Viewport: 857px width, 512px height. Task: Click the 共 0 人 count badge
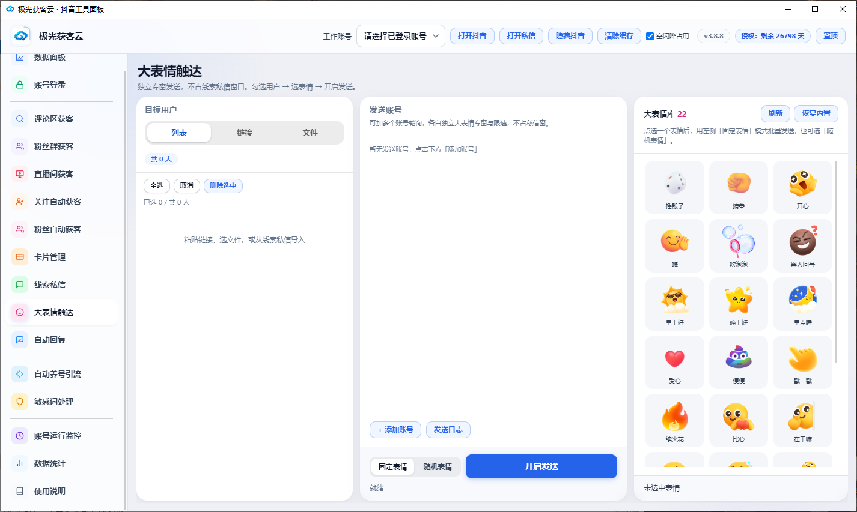tap(161, 159)
